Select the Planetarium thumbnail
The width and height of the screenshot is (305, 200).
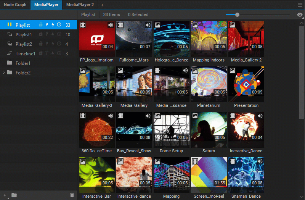pos(209,84)
